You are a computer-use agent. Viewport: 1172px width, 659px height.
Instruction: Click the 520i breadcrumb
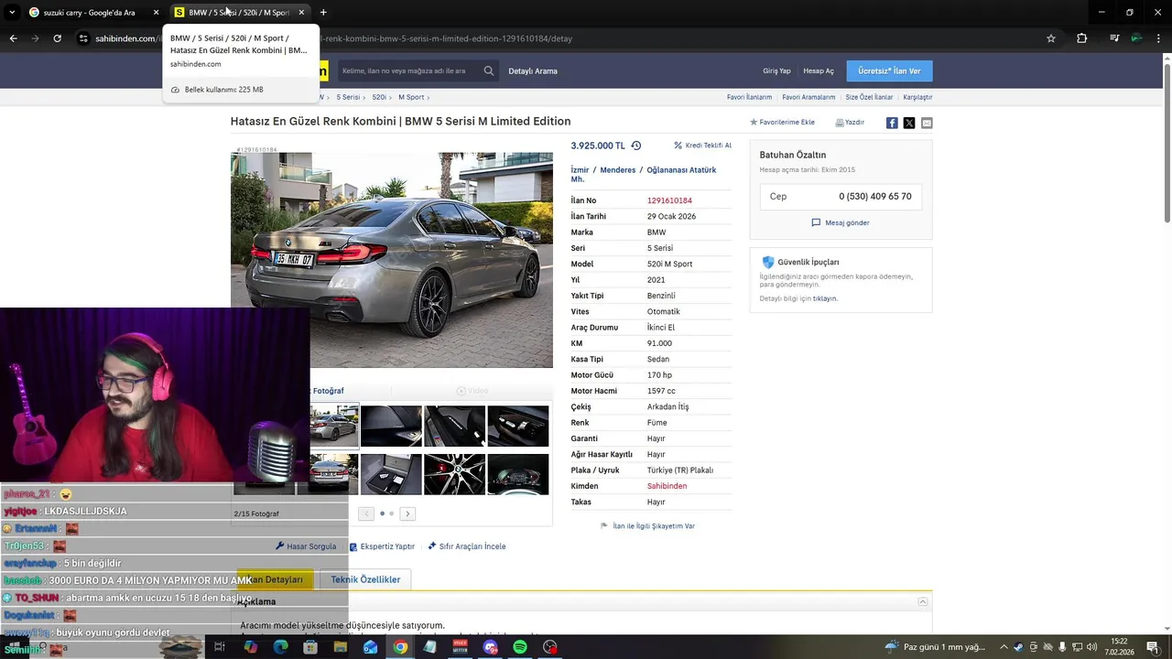click(379, 97)
